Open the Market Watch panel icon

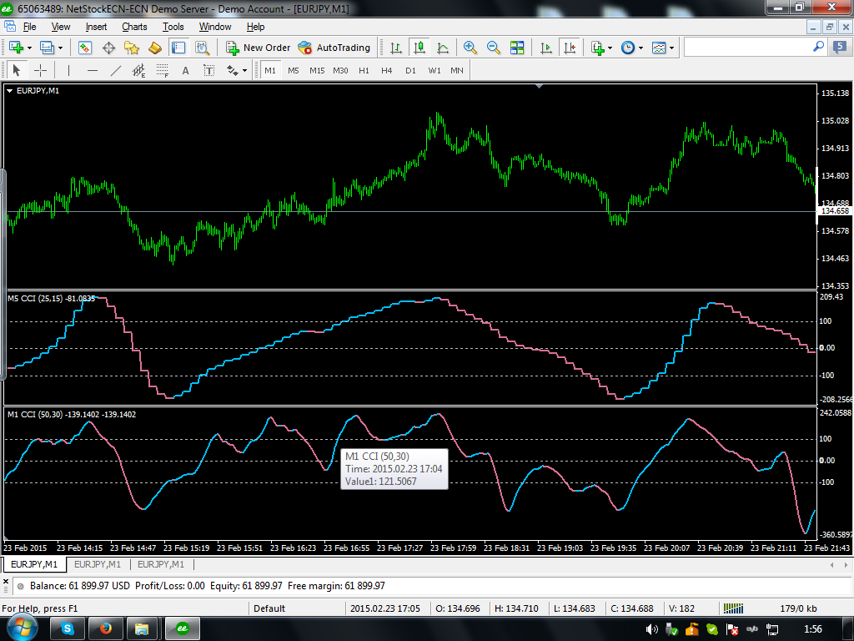coord(85,48)
